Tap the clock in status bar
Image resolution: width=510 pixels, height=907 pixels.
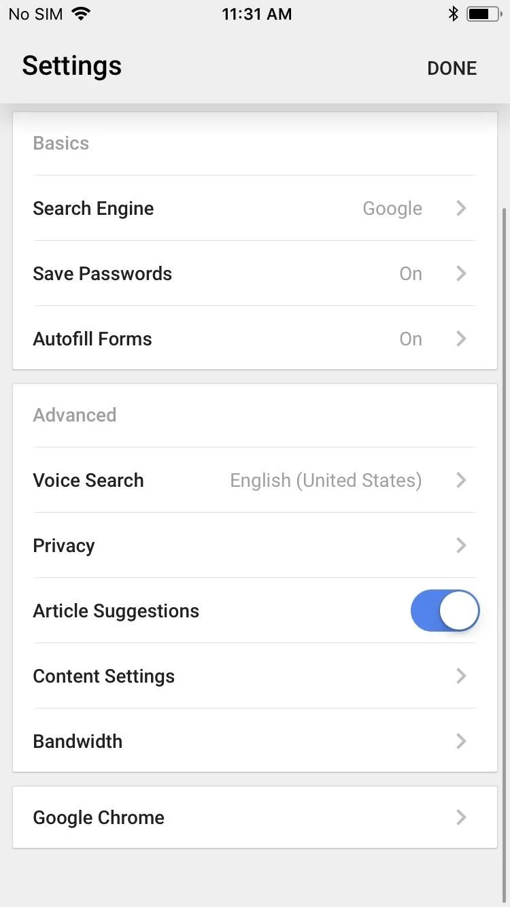(256, 14)
